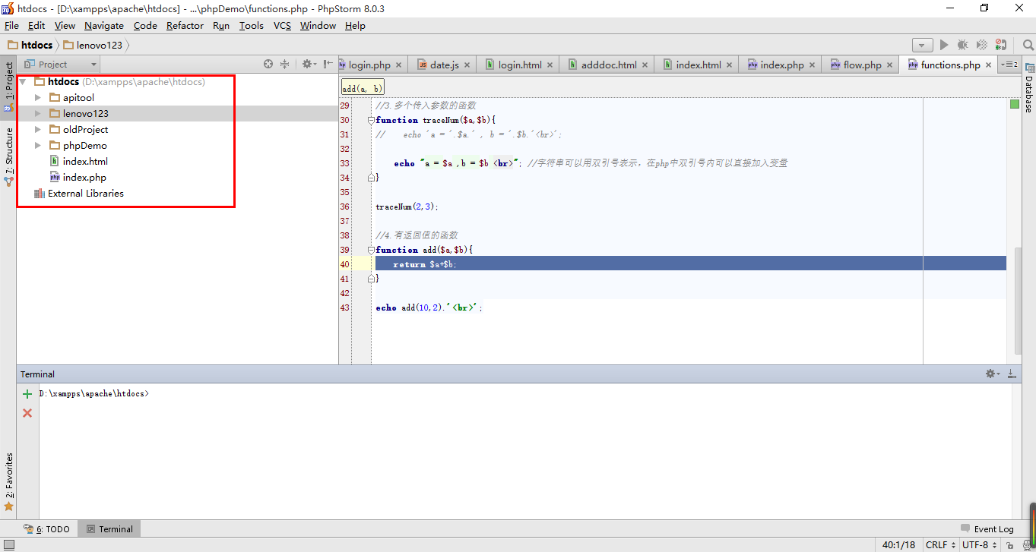The width and height of the screenshot is (1036, 552).
Task: Select the oldProject folder row
Action: tap(178, 130)
